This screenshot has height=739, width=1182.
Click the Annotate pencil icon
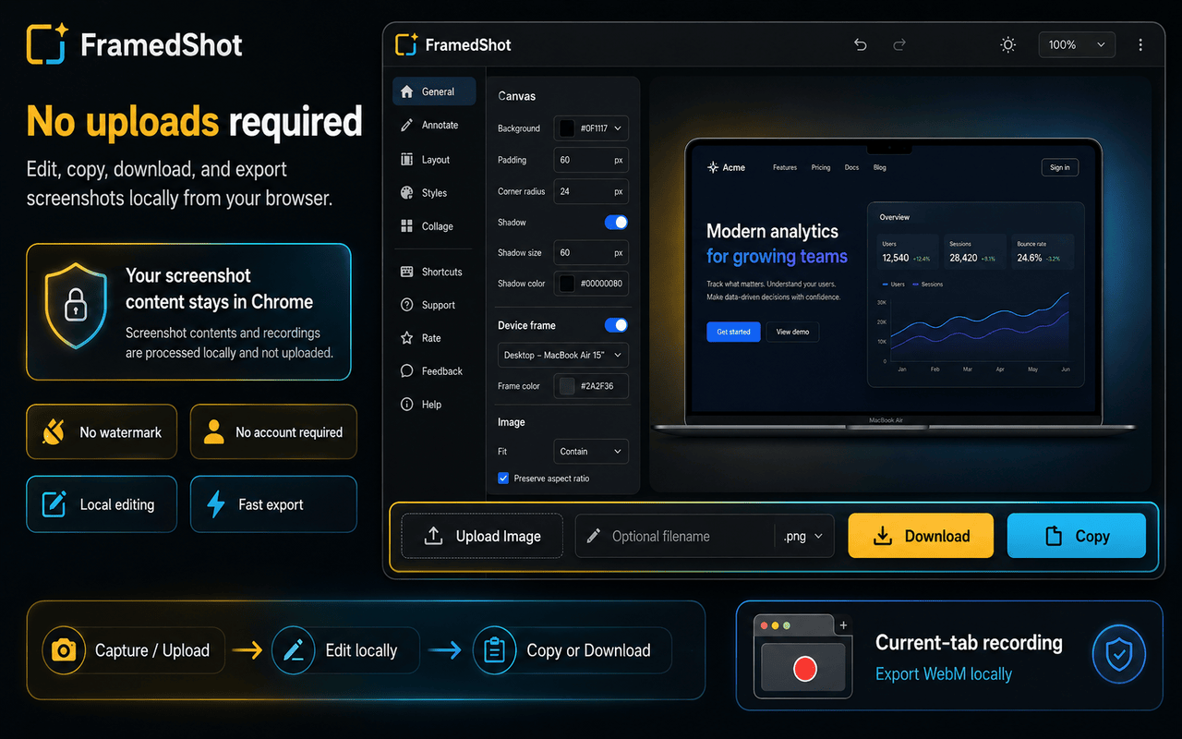pos(406,125)
